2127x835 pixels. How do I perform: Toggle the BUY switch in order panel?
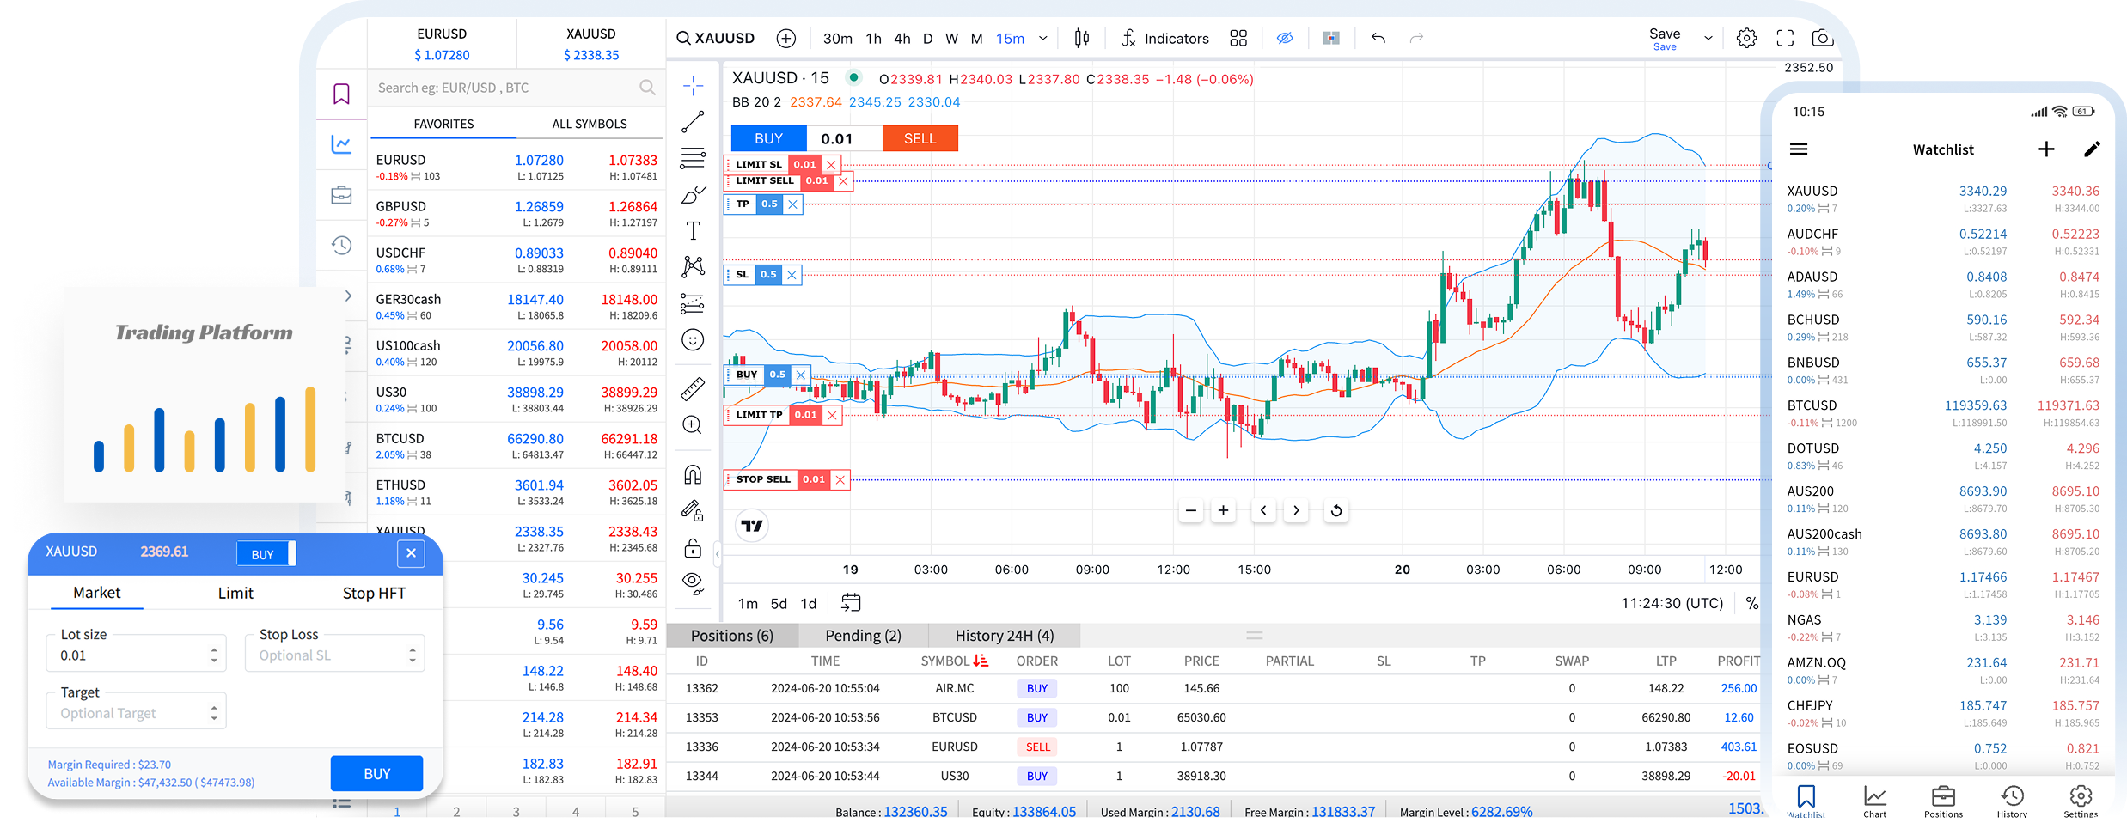(x=266, y=554)
